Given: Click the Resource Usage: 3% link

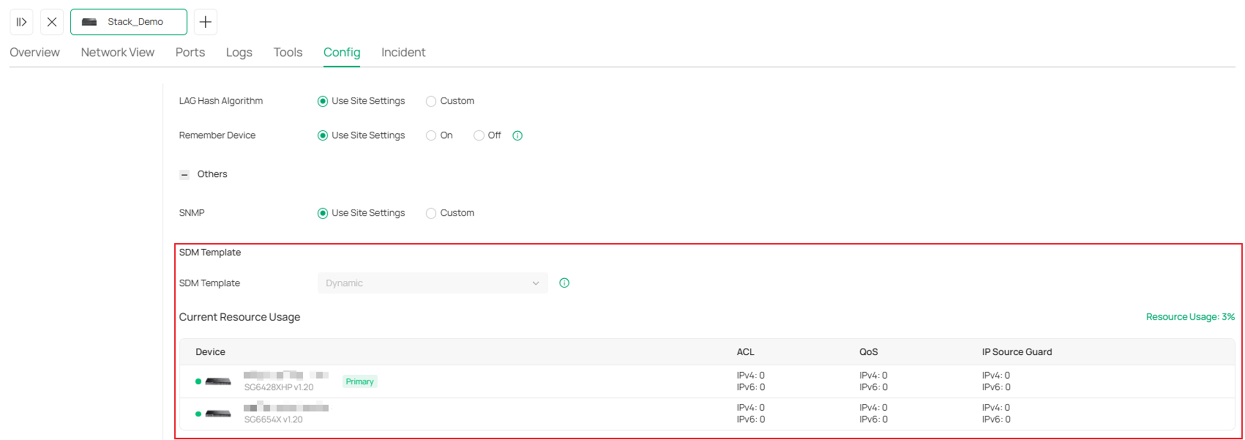Looking at the screenshot, I should 1190,317.
